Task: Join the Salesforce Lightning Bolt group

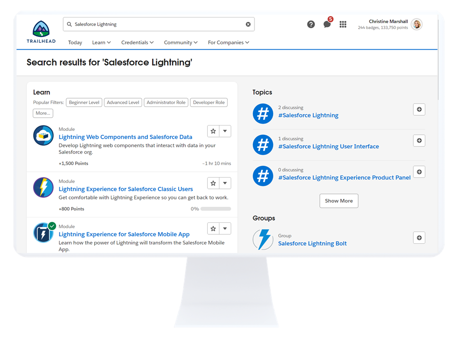Action: click(419, 238)
